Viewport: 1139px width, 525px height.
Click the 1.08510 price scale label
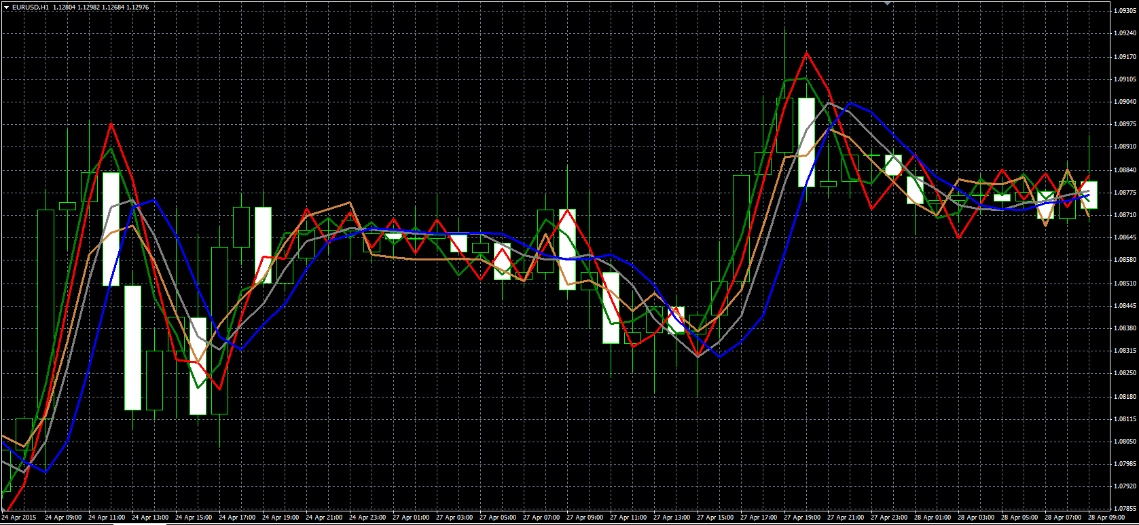[x=1125, y=283]
